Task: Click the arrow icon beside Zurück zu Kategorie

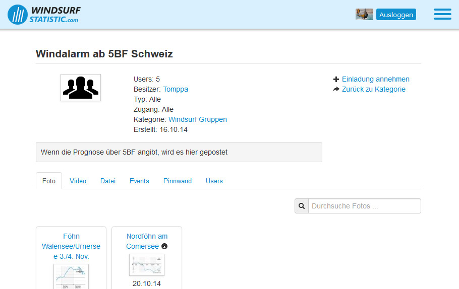Action: click(336, 90)
